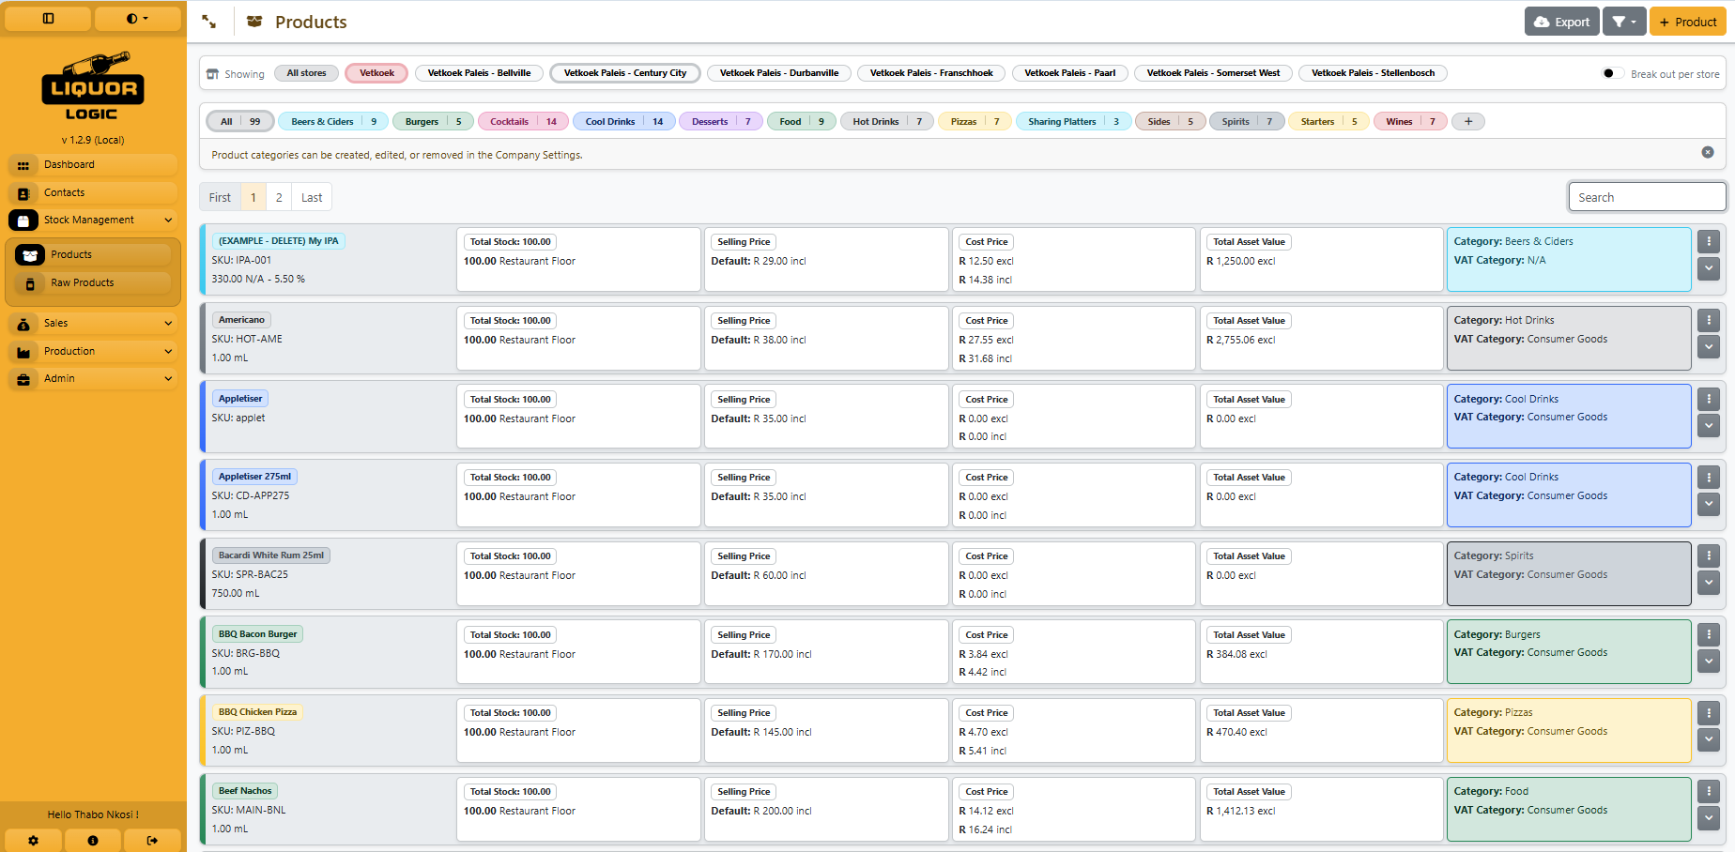Filter by Cocktails category
This screenshot has width=1735, height=852.
tap(523, 121)
